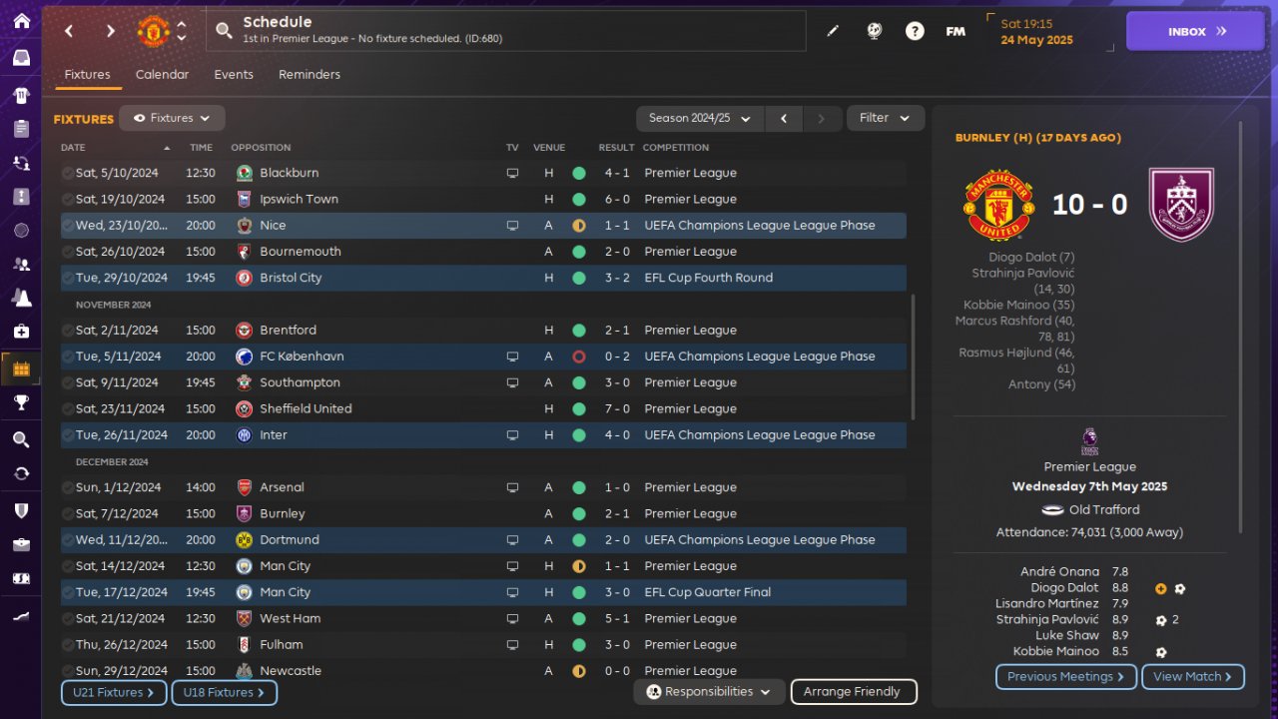Click the club switcher up/down chevrons in the header
This screenshot has height=719, width=1278.
[x=181, y=31]
